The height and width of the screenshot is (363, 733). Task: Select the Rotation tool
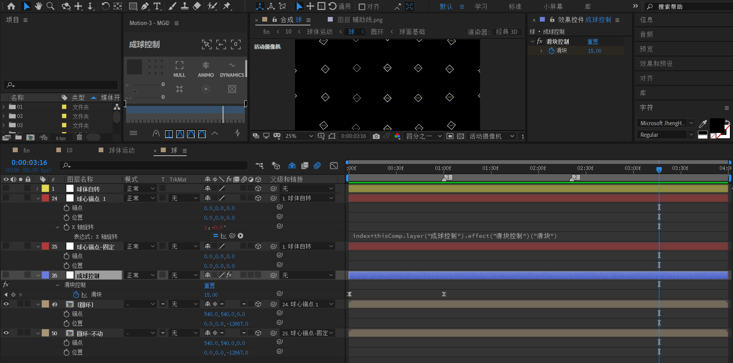click(105, 6)
